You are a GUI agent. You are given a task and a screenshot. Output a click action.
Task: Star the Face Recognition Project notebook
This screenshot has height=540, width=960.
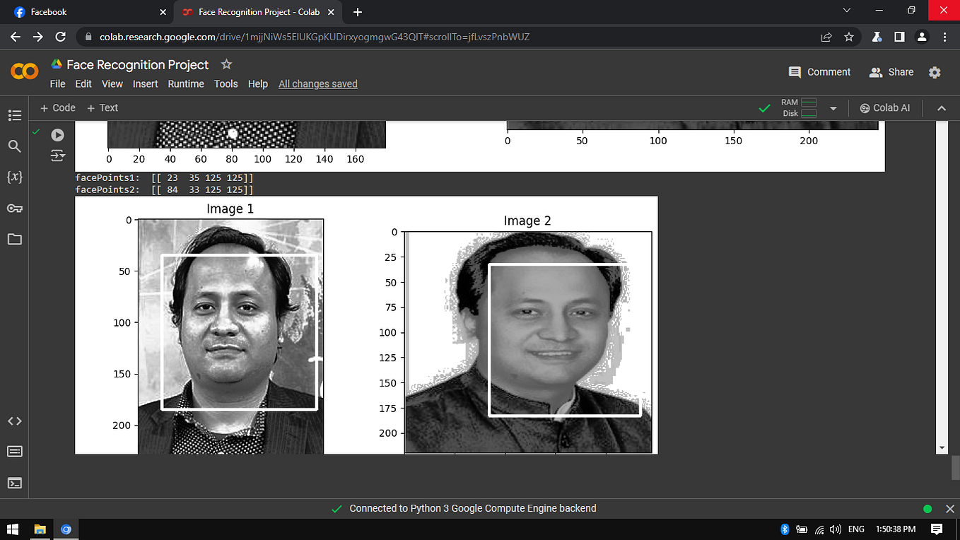click(x=226, y=64)
